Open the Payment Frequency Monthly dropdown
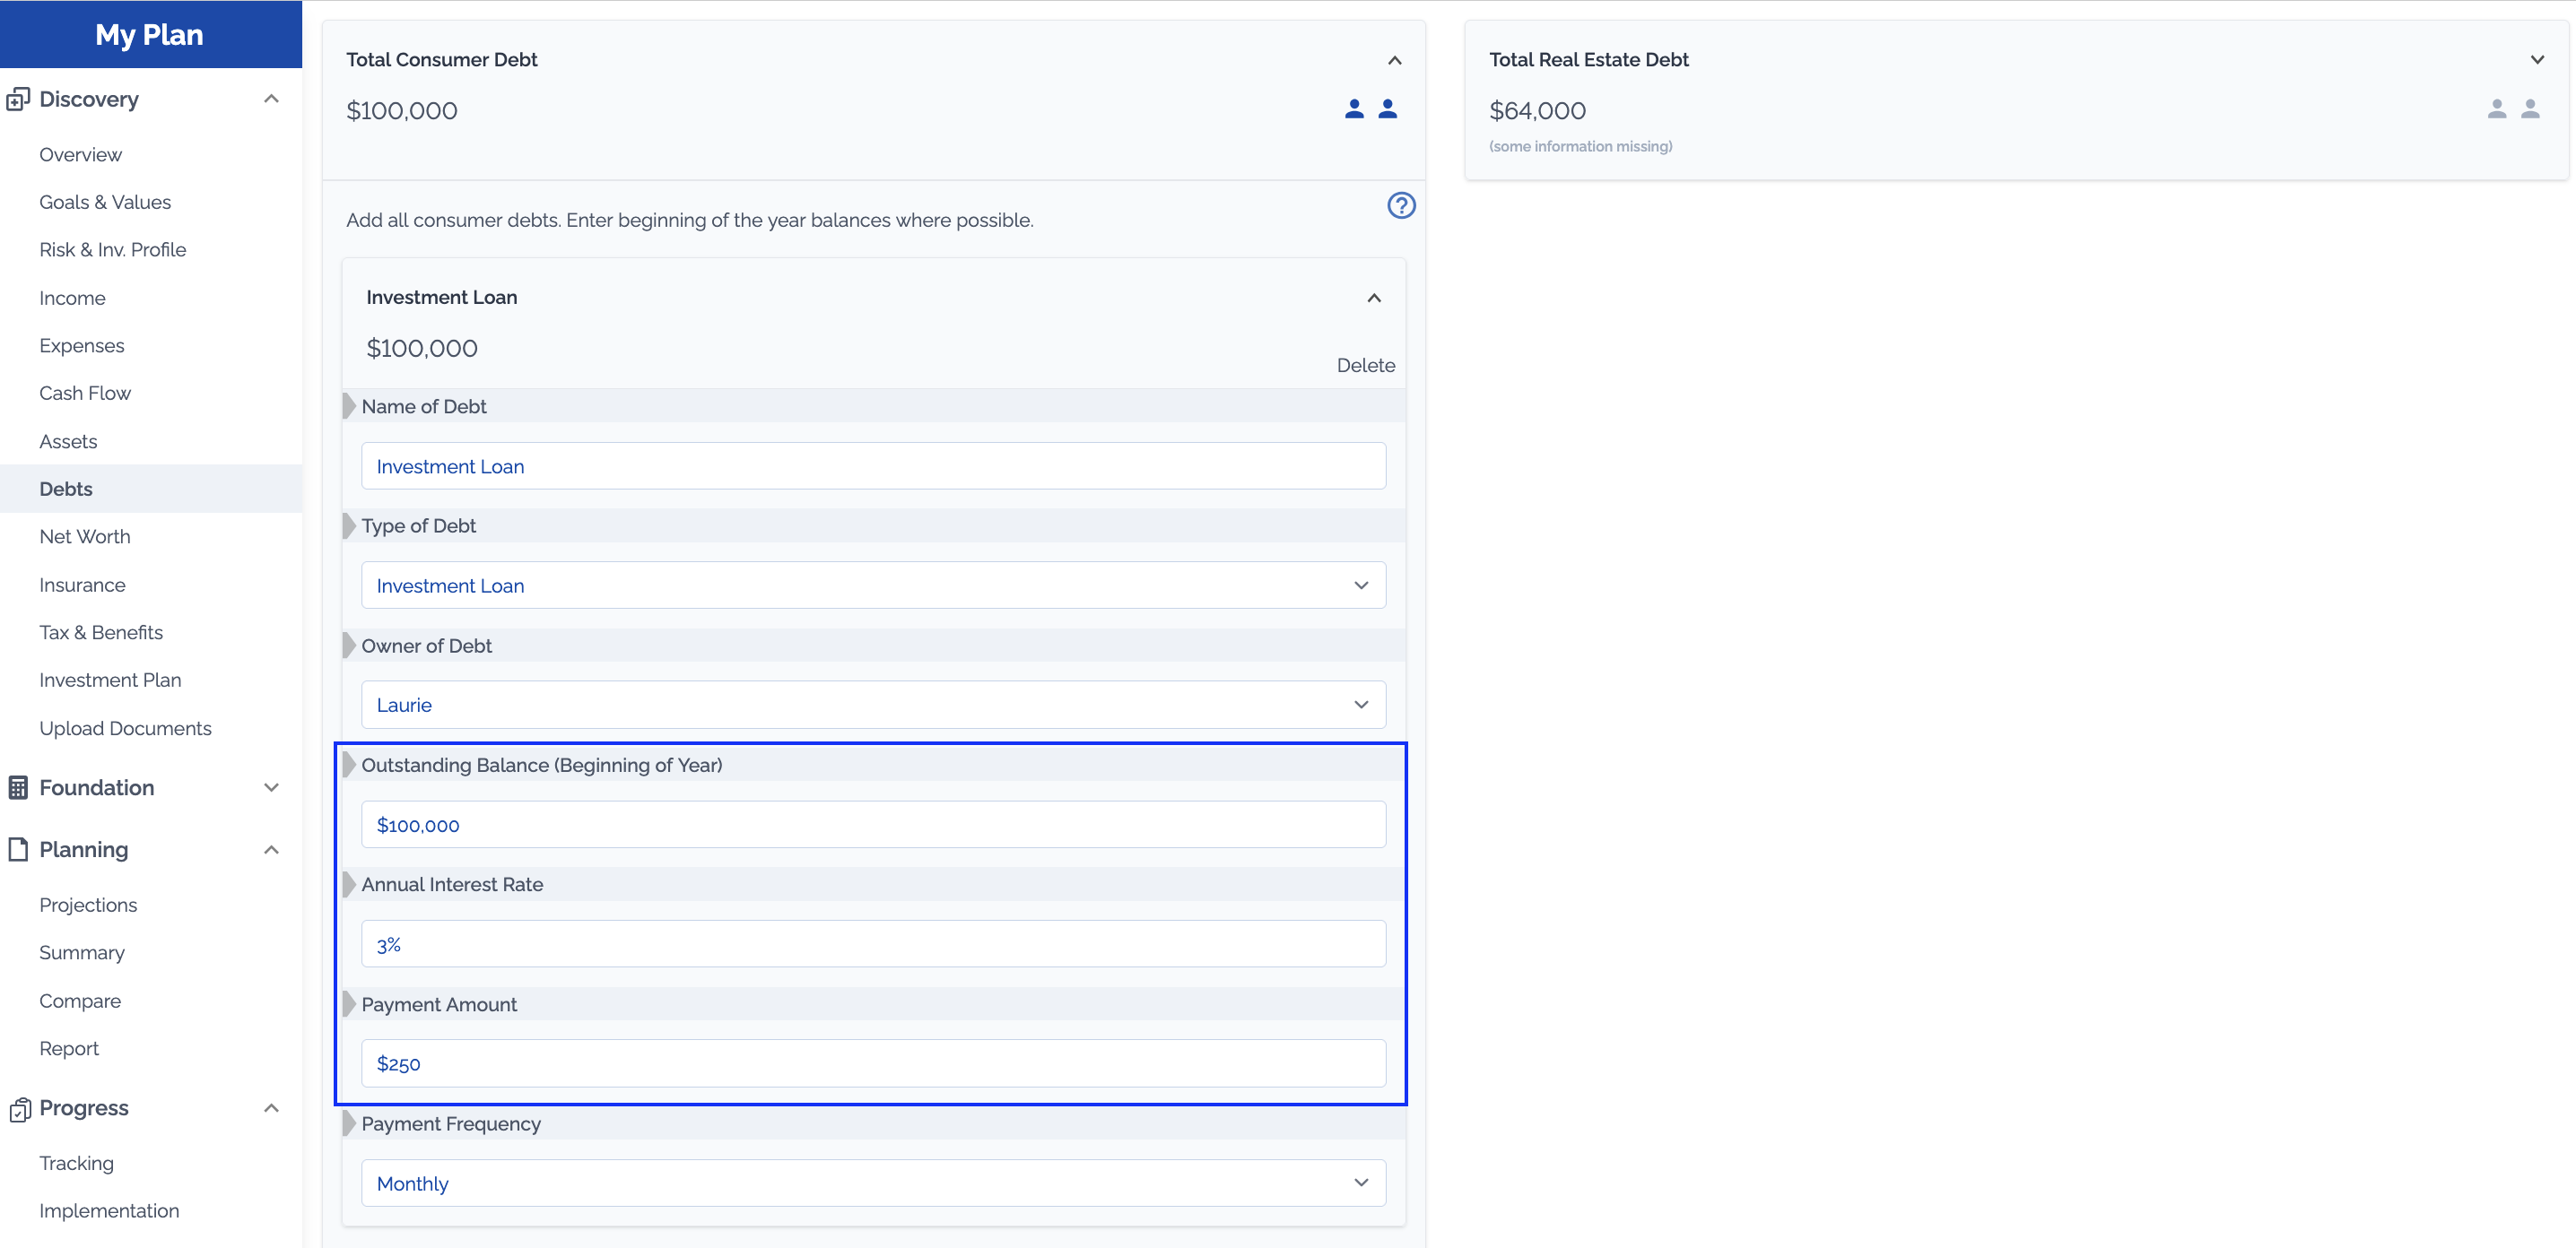2576x1248 pixels. [x=872, y=1183]
